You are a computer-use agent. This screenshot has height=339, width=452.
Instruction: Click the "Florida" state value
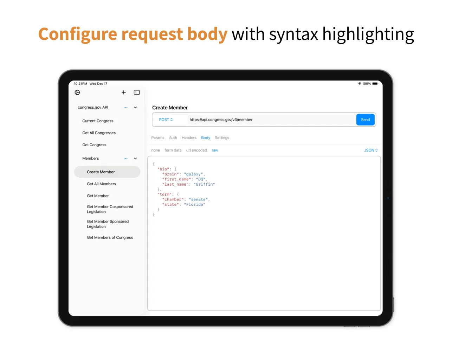195,205
